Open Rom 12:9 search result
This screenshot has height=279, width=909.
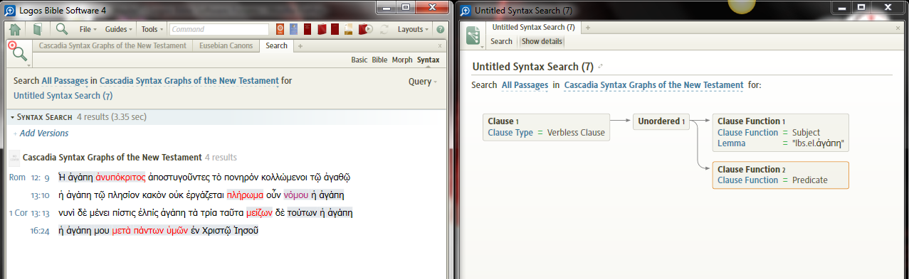click(30, 177)
